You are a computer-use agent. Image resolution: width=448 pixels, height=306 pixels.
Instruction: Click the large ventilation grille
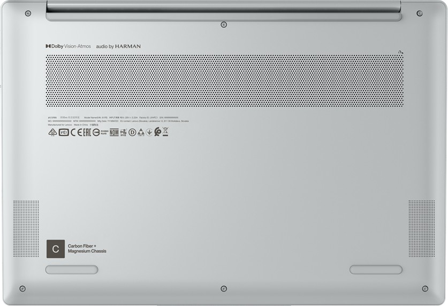224,81
